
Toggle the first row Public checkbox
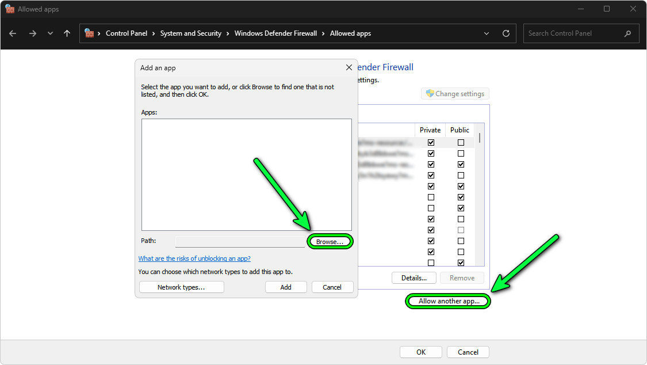tap(461, 142)
